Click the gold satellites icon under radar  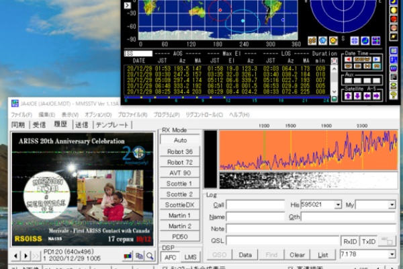click(312, 40)
